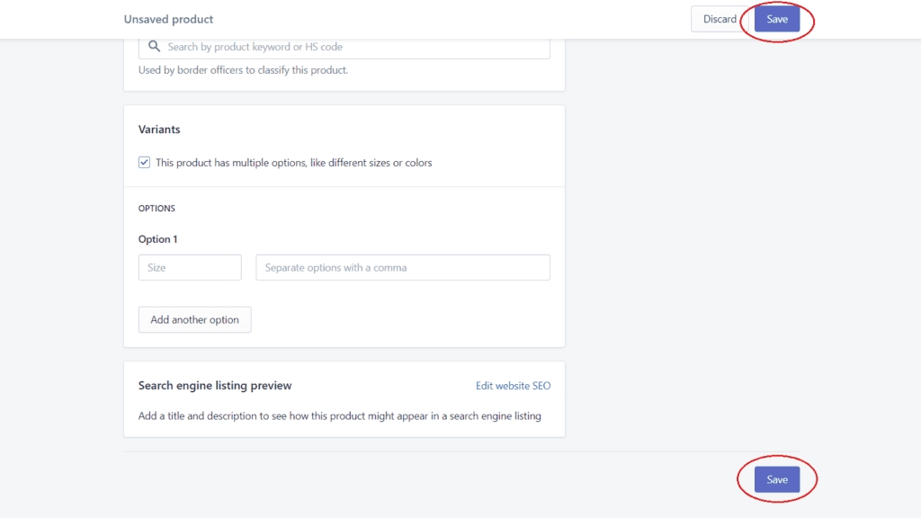Click the bottom Save button
Viewport: 921px width, 518px height.
[x=776, y=479]
